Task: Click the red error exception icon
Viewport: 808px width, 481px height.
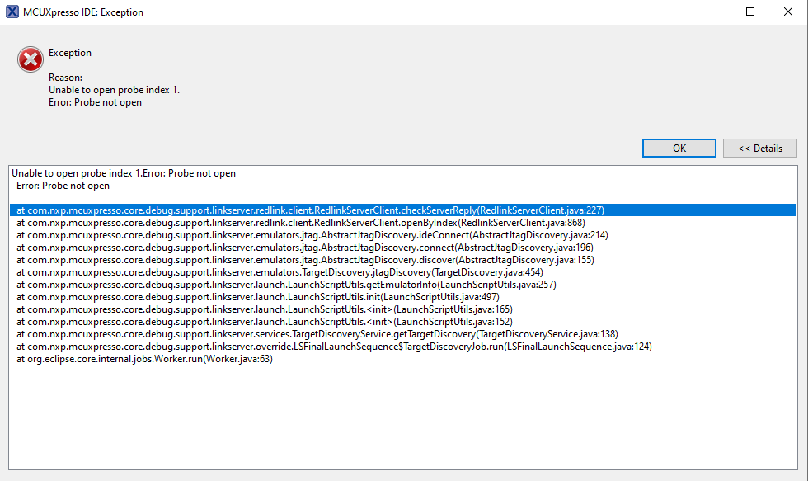Action: (31, 59)
